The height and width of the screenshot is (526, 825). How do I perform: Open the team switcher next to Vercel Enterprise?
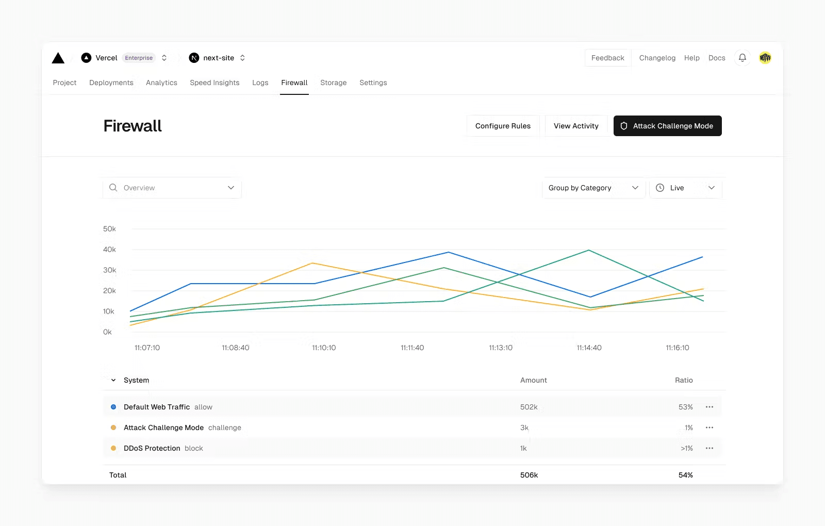(x=164, y=58)
